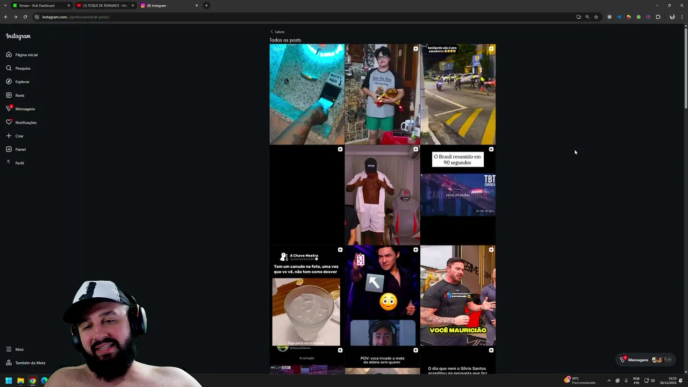688x387 pixels.
Task: Open File Explorer from the taskbar
Action: point(20,381)
